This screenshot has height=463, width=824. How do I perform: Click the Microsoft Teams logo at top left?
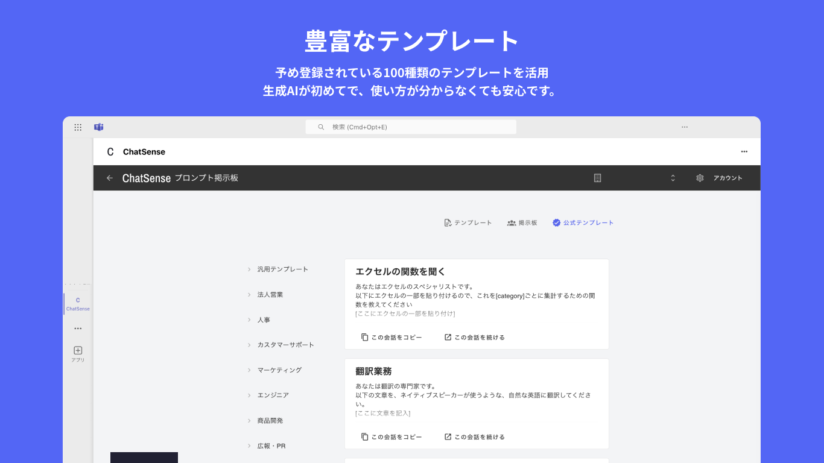98,127
